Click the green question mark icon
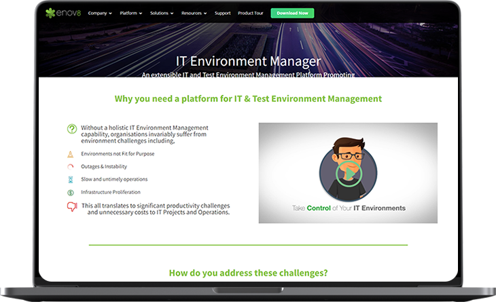This screenshot has width=496, height=302. point(72,129)
